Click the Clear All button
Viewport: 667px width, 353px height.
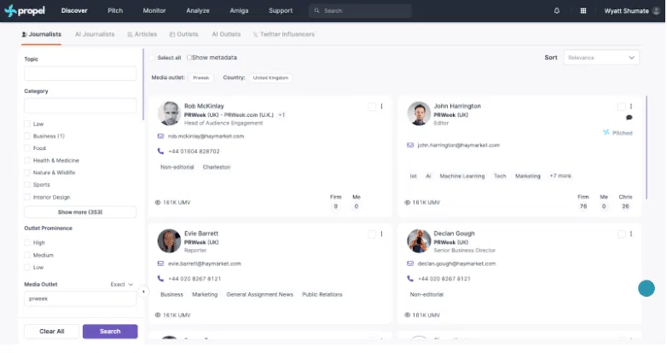click(51, 331)
